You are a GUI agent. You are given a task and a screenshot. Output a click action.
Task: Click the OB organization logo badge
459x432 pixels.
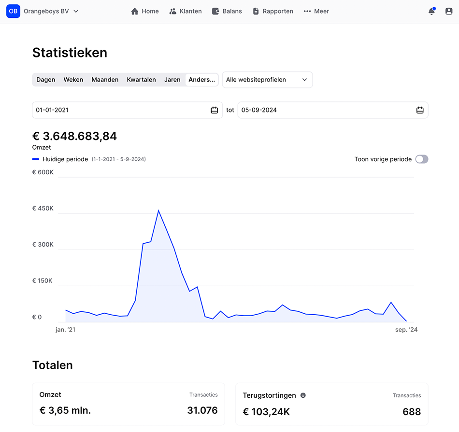click(x=13, y=11)
